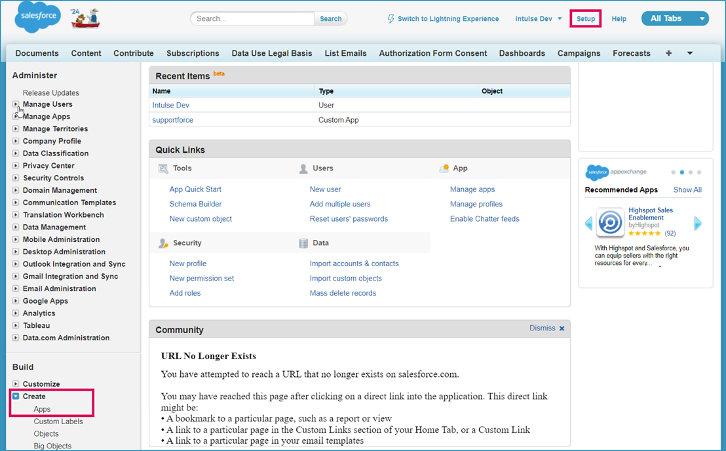Open Custom Labels under Create
Image resolution: width=726 pixels, height=451 pixels.
58,422
